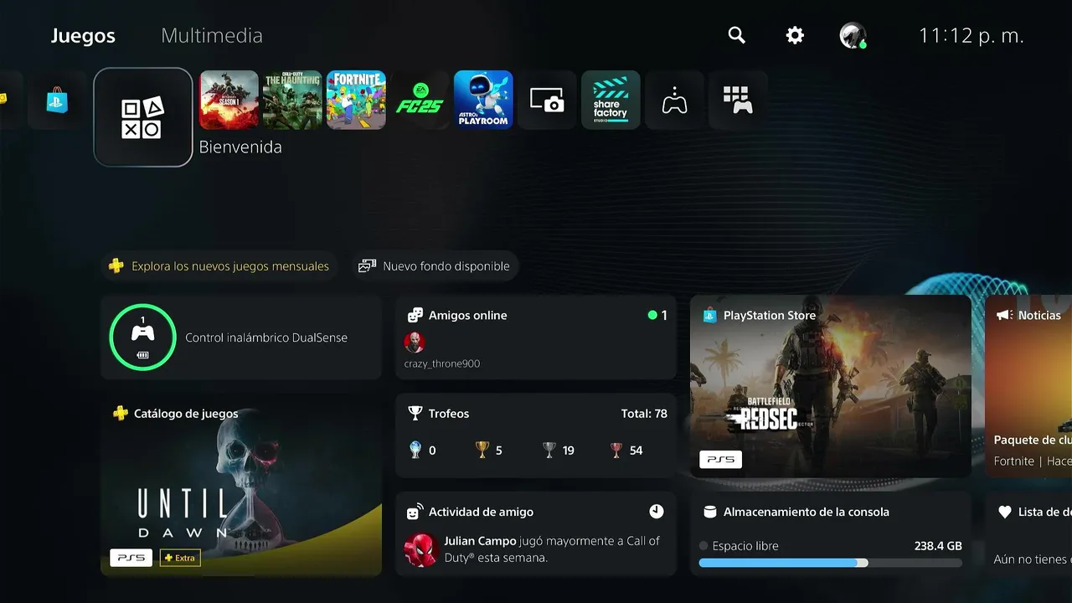Click the 11:12 p. m. clock

(971, 36)
